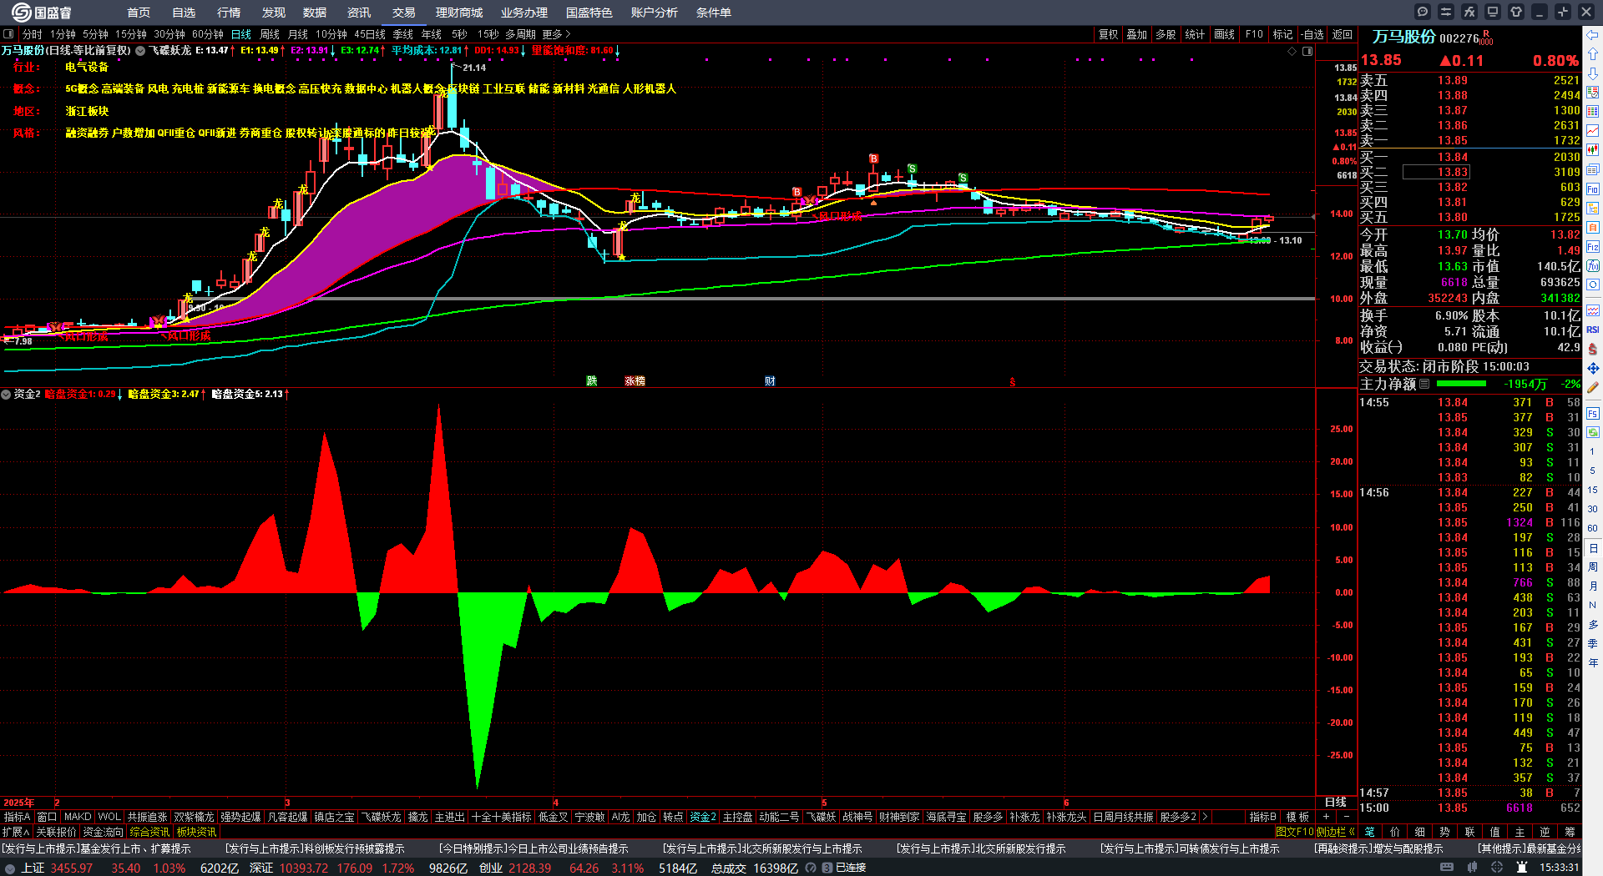Viewport: 1603px width, 876px height.
Task: Click the panel layout icon left of 分时
Action: tap(8, 34)
